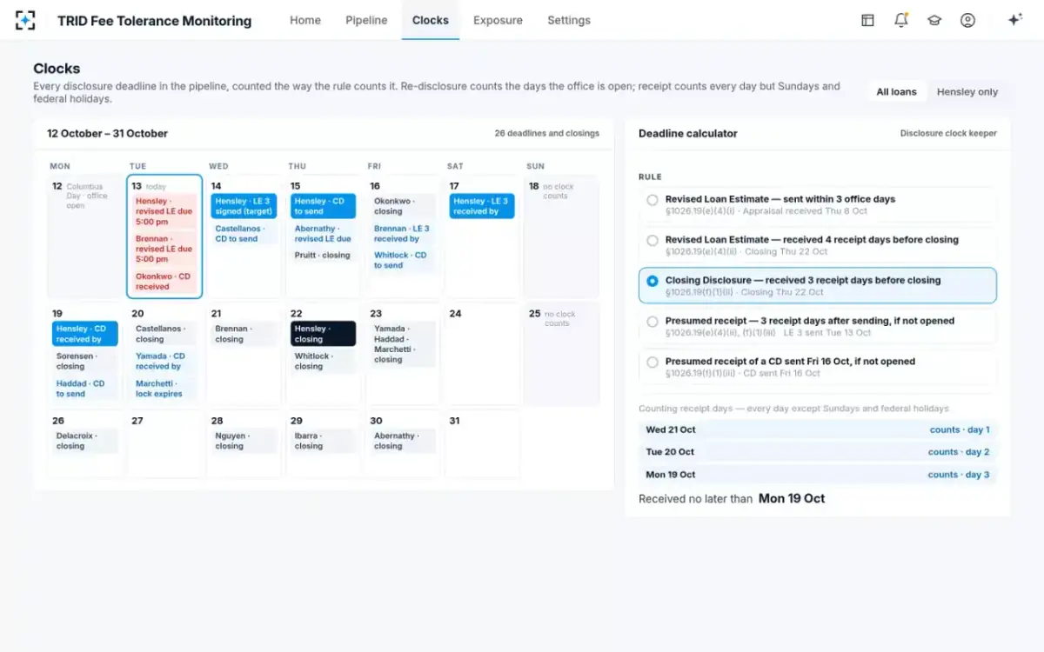Click the Saturday 31 calendar cell
1044x652 pixels.
(482, 443)
